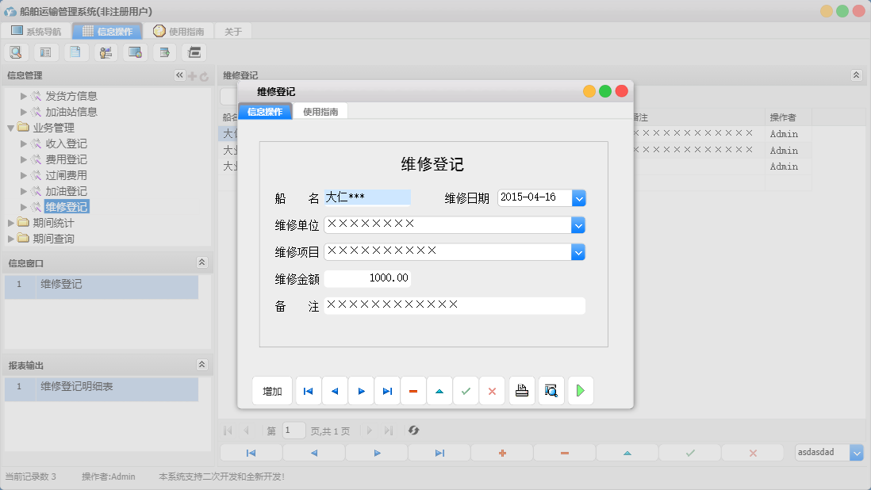Select the search magnifier icon on the toolbar
Viewport: 871px width, 490px height.
(16, 52)
